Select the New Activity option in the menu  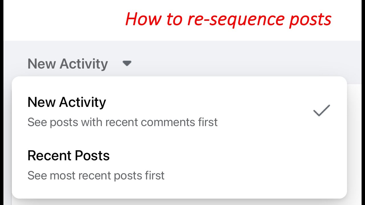tap(179, 111)
